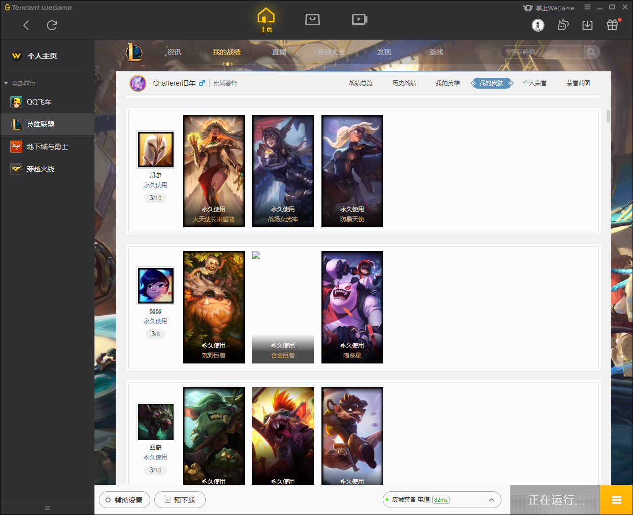633x515 pixels.
Task: Click the 预下载 button
Action: (x=180, y=500)
